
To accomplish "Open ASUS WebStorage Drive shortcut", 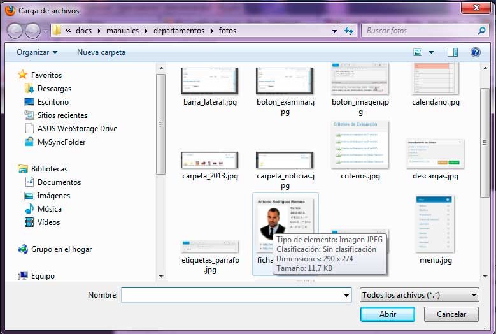I will tap(77, 129).
